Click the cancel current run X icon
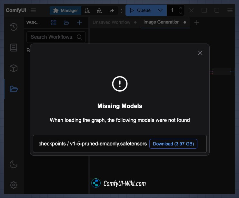Screen dimensions: 239x198 [x=192, y=10]
